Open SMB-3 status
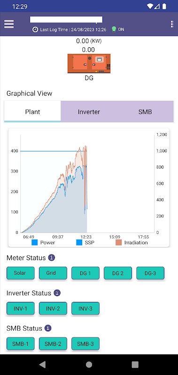This screenshot has width=178, height=375. pyautogui.click(x=85, y=344)
